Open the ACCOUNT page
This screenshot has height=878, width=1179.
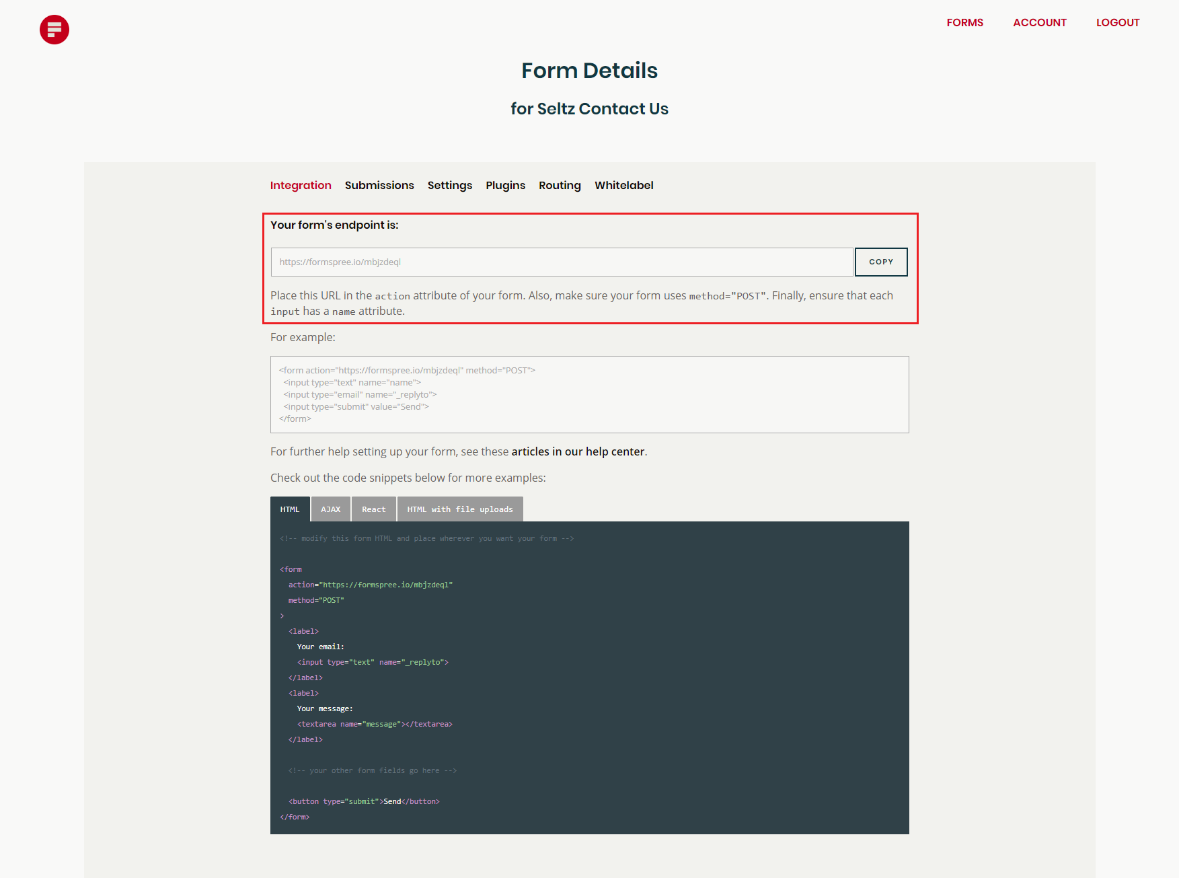[x=1039, y=22]
